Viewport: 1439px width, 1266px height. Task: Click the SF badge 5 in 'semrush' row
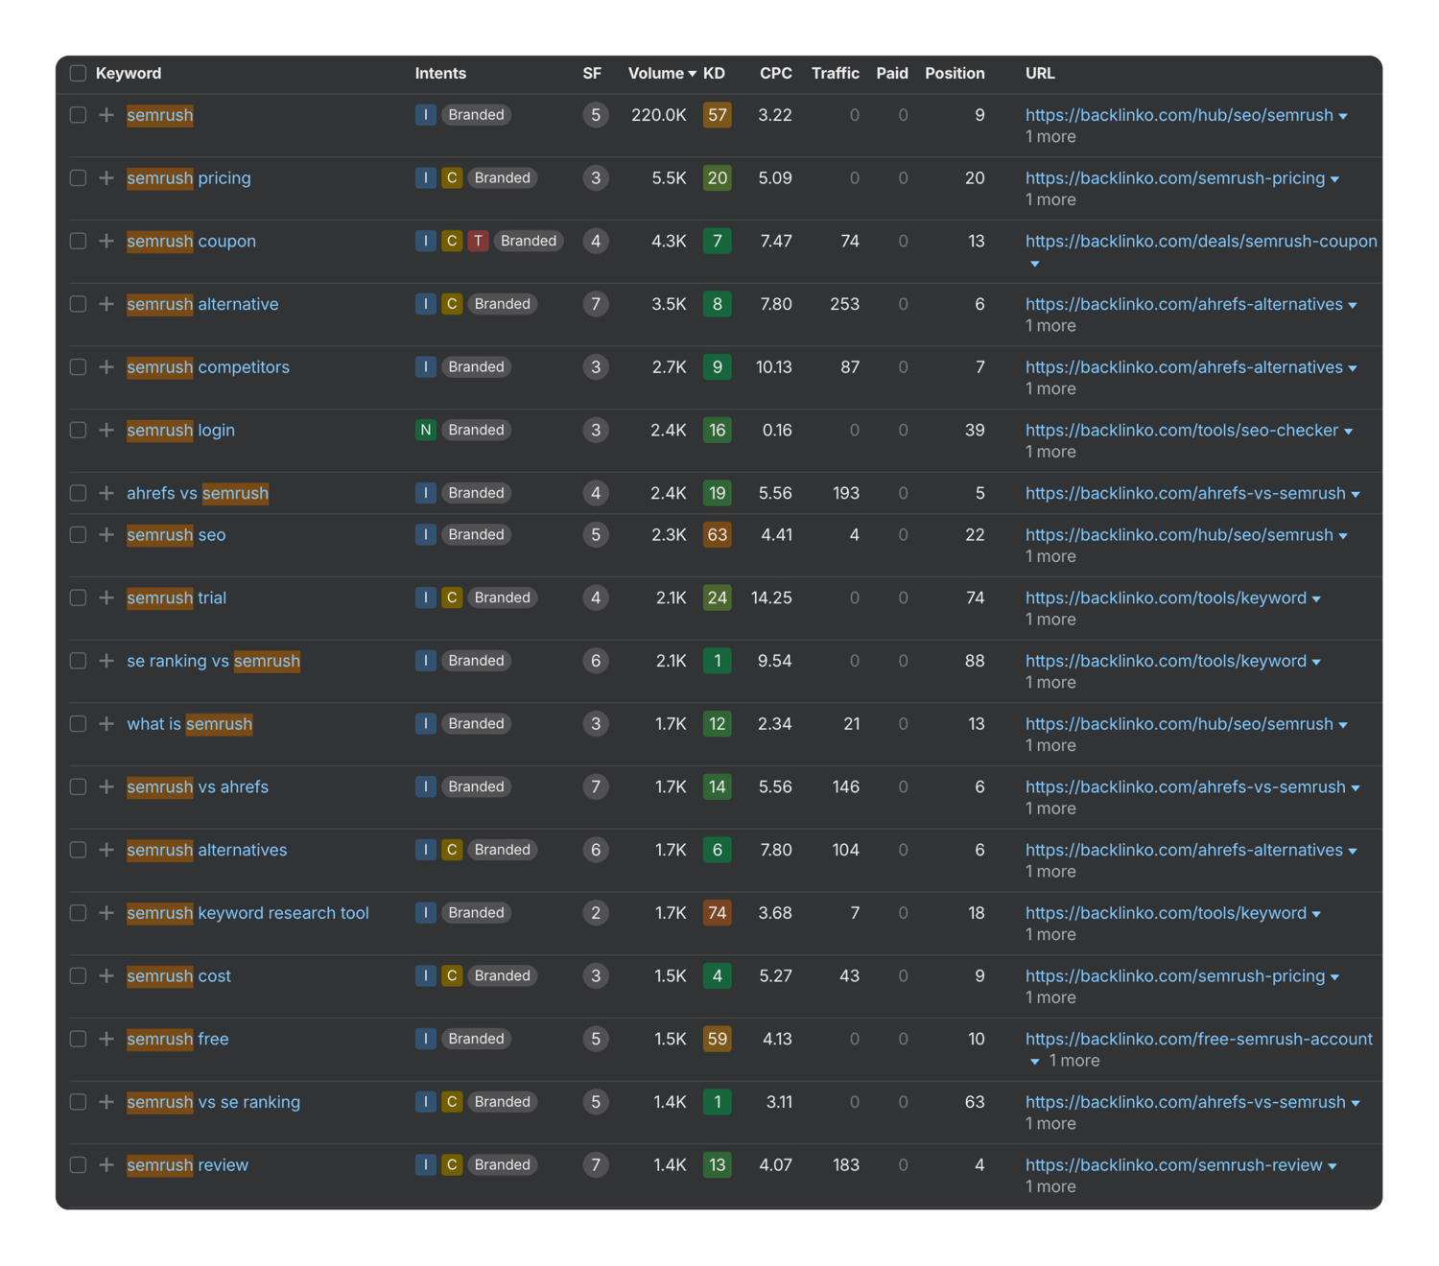tap(596, 115)
